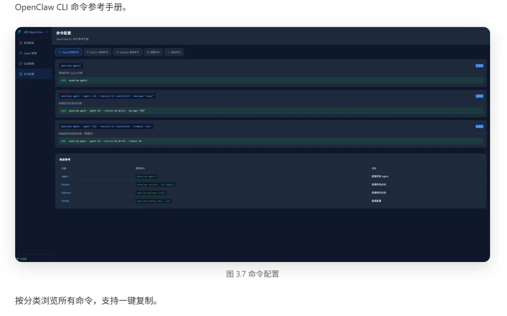Click the 快速参考 section title
507x316 pixels.
pos(65,160)
